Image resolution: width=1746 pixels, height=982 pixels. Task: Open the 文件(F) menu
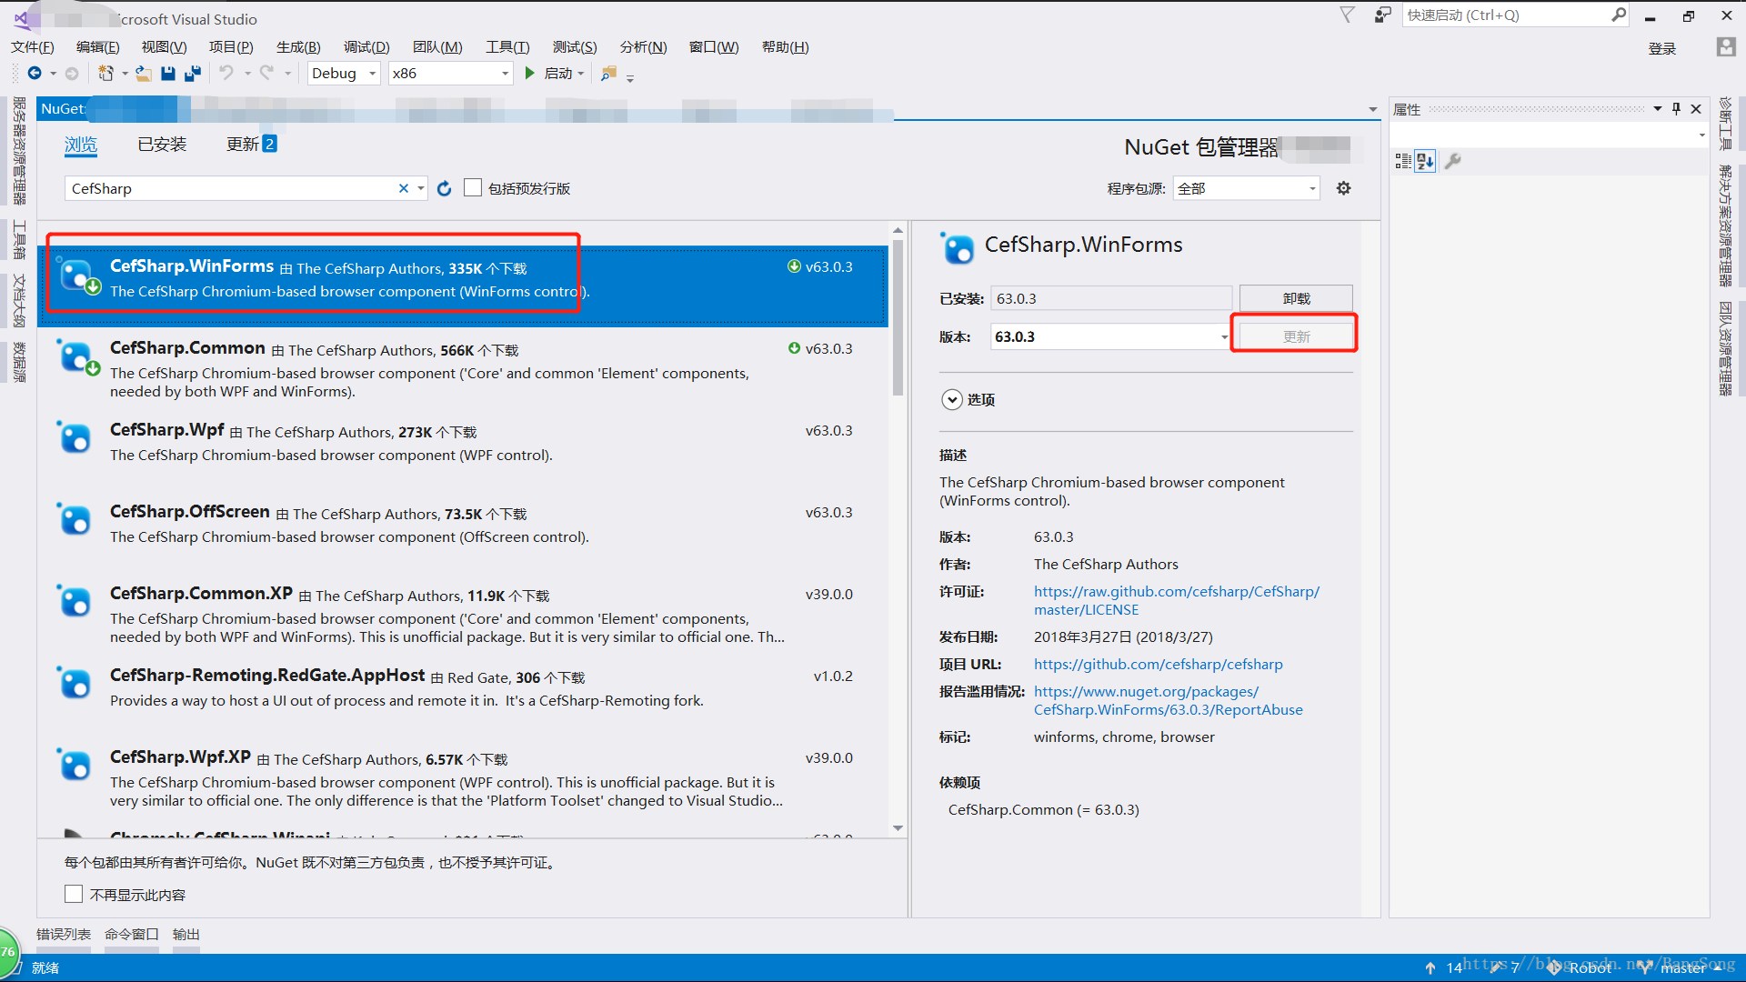point(33,47)
